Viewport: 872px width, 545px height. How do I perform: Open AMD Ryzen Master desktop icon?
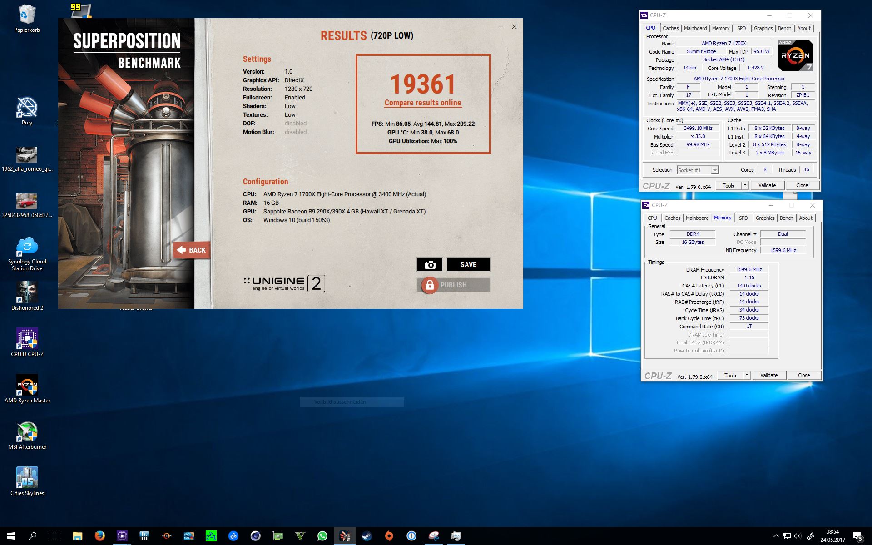(x=27, y=386)
